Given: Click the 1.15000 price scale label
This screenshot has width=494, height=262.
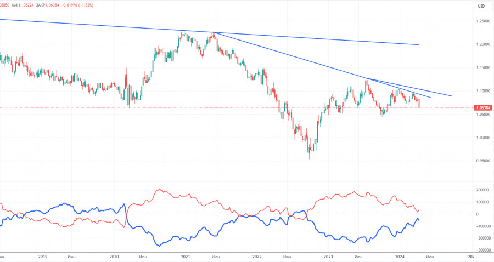Looking at the screenshot, I should (x=483, y=67).
